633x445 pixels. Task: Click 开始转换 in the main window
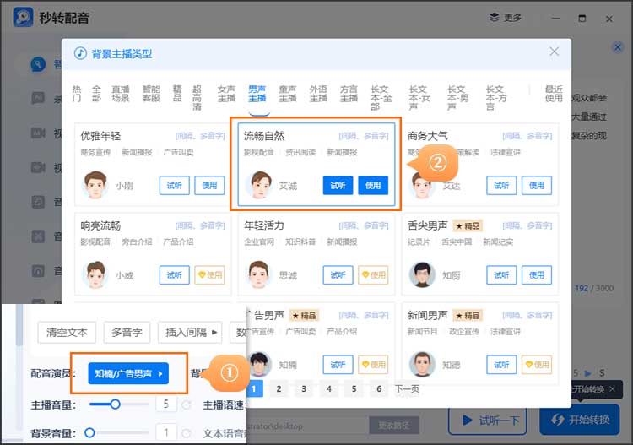tap(580, 420)
